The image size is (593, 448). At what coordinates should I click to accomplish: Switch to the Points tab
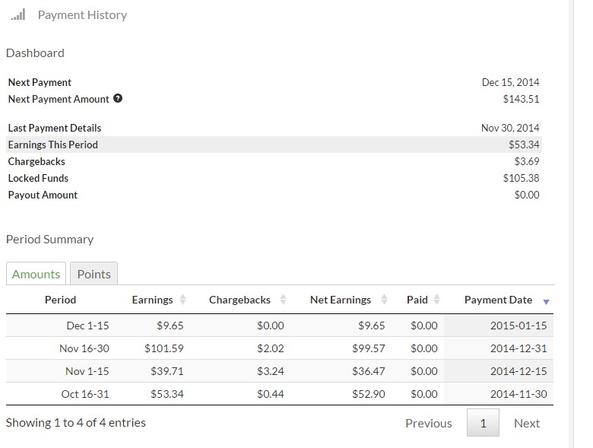coord(94,274)
